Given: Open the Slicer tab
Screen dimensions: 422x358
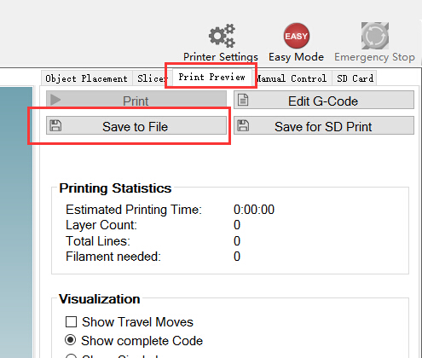Looking at the screenshot, I should coord(150,78).
